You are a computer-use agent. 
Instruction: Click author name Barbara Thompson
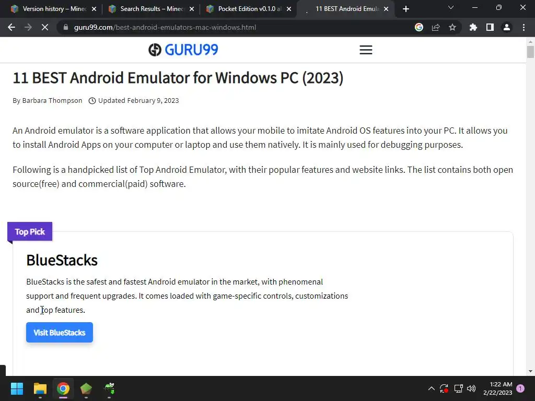[x=52, y=101]
